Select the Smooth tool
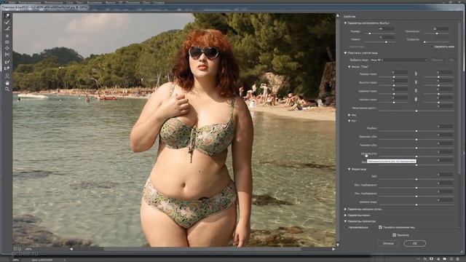This screenshot has height=262, width=466. coord(7,29)
